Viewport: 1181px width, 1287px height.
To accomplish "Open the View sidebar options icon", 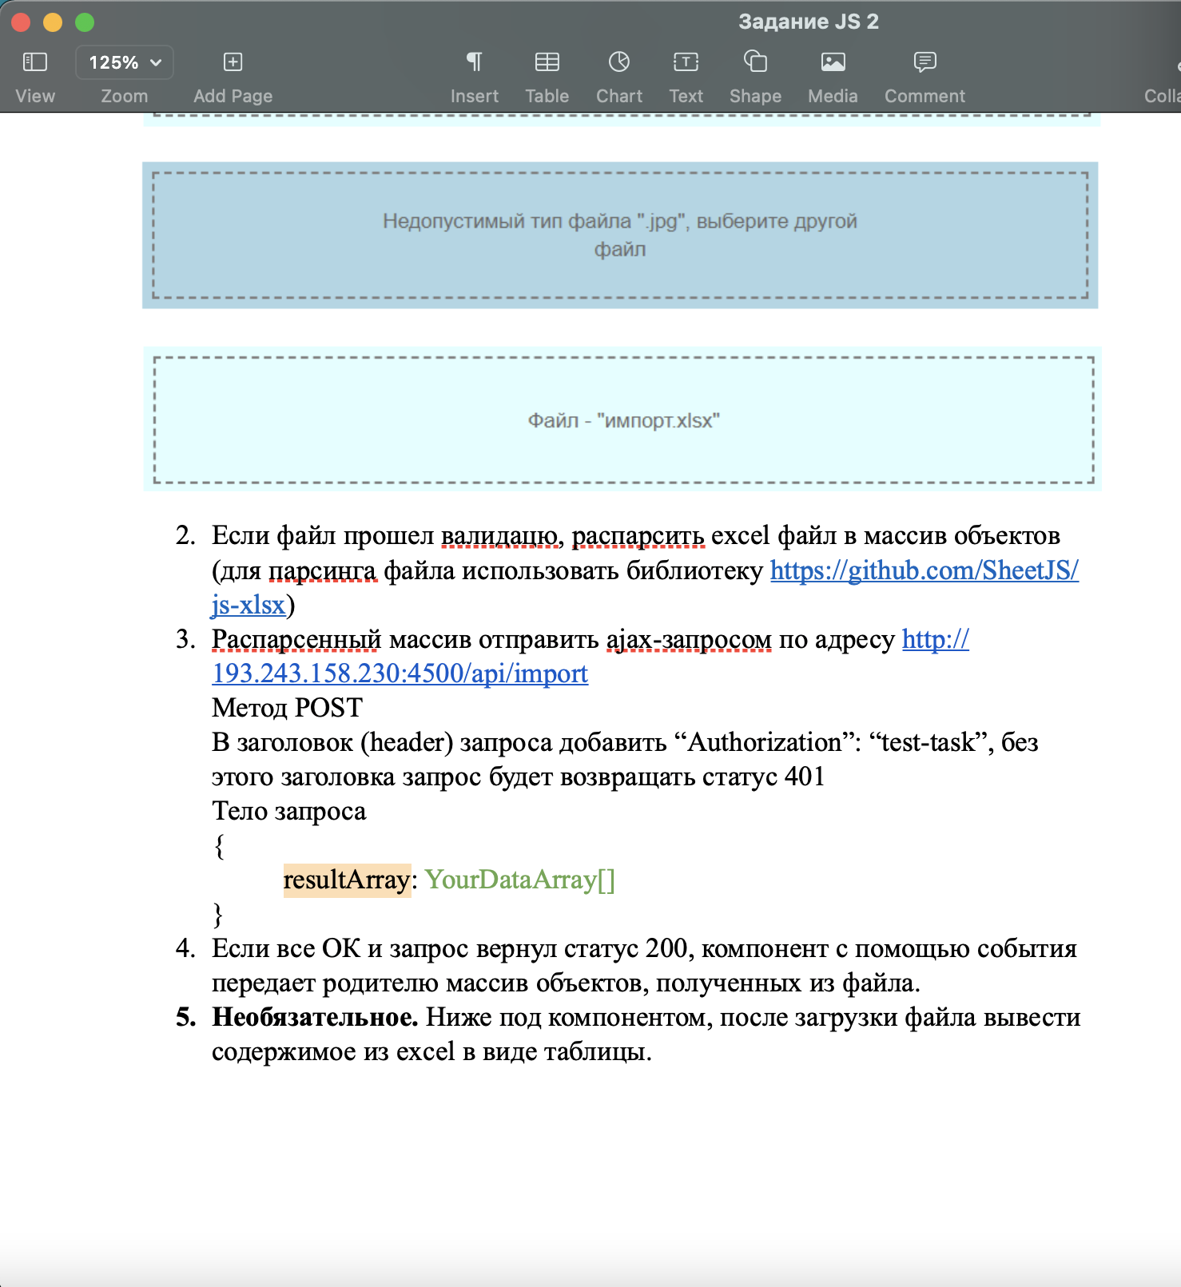I will click(35, 62).
